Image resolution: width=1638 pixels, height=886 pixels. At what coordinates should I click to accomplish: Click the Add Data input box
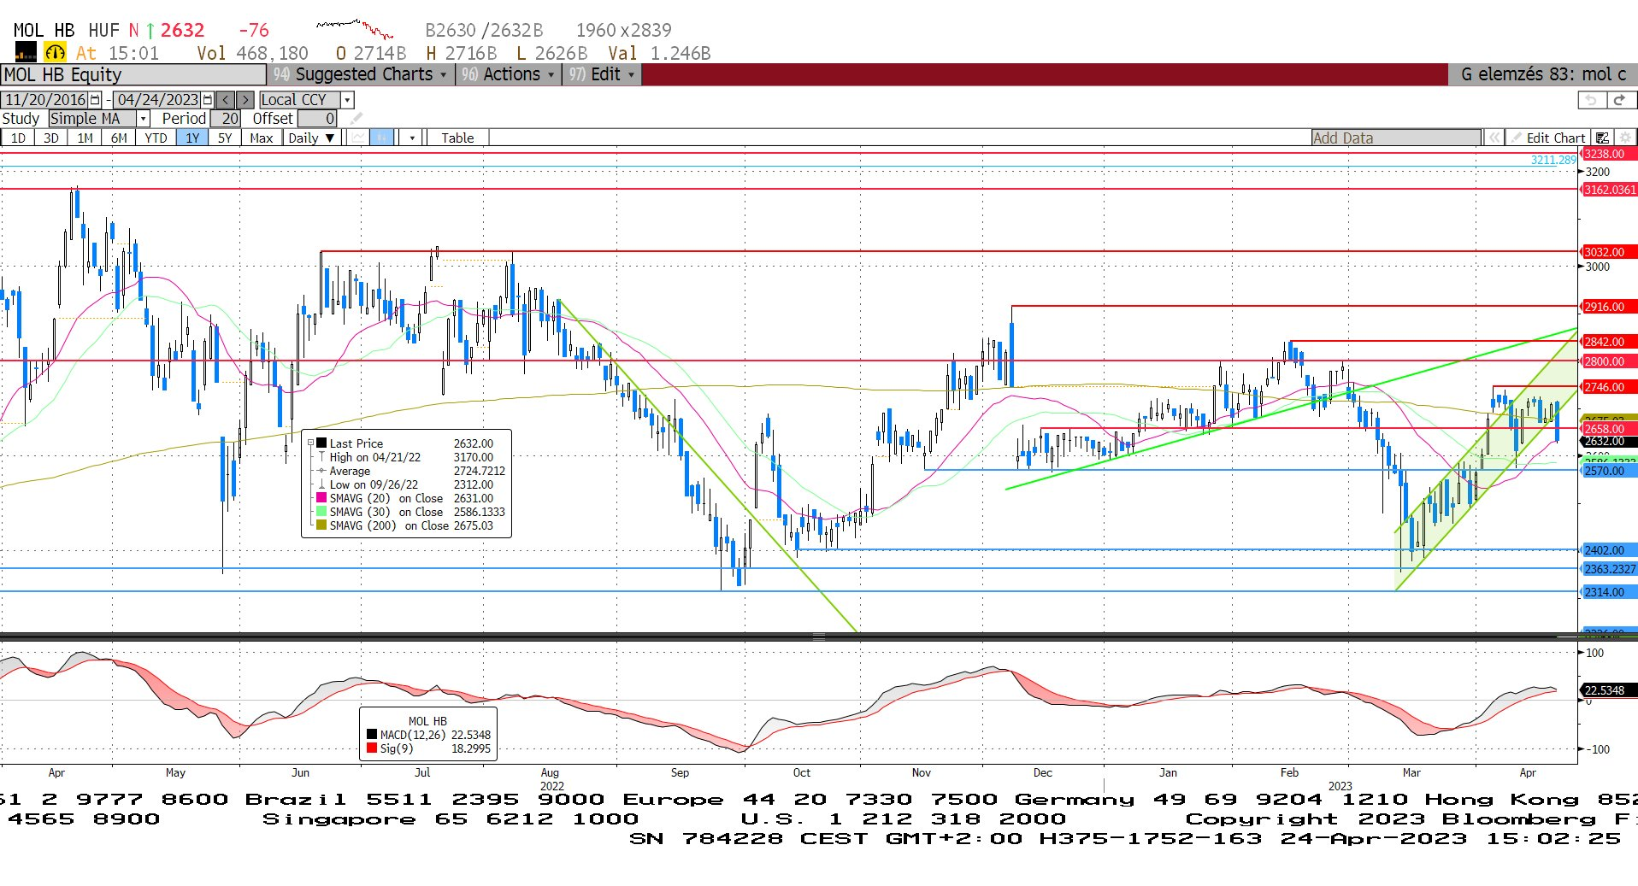pyautogui.click(x=1397, y=138)
